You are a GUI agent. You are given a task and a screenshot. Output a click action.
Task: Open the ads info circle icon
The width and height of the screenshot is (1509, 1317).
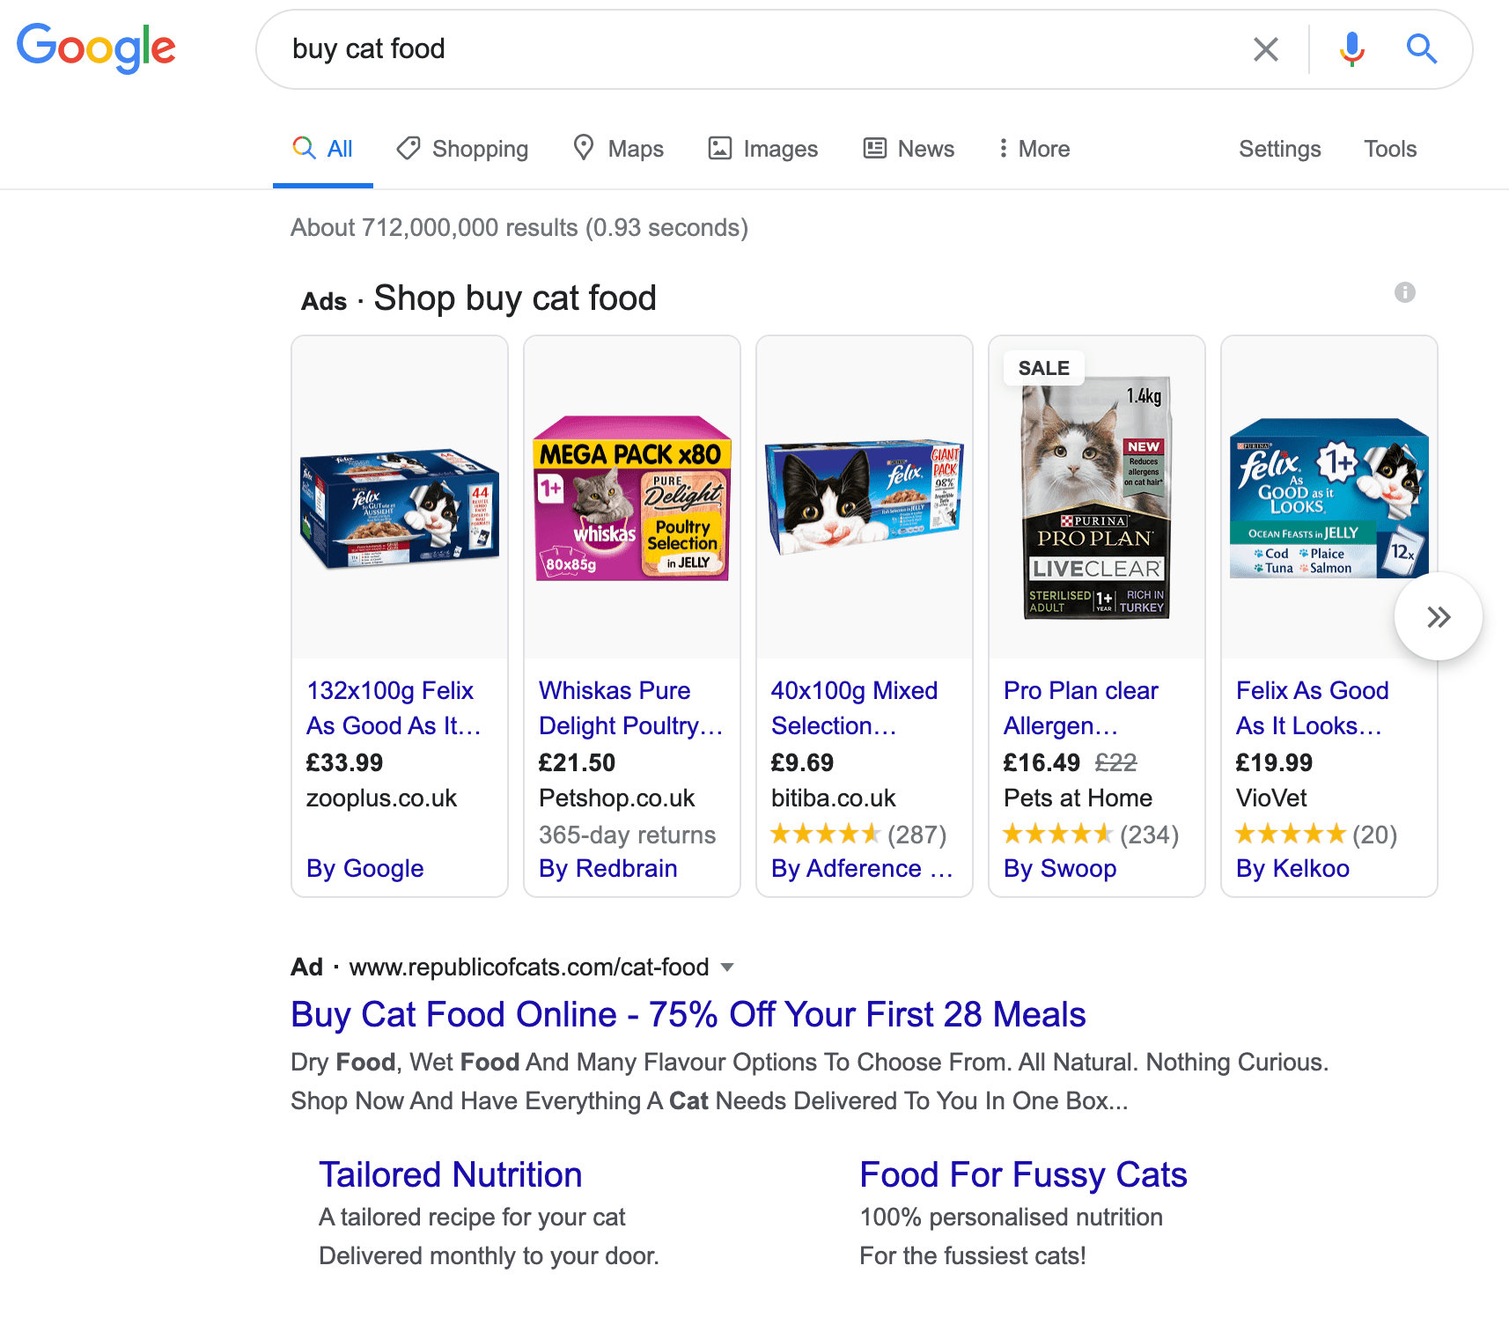tap(1404, 292)
